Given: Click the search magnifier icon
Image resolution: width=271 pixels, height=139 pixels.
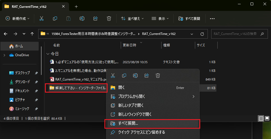Looking at the screenshot, I should click(262, 34).
